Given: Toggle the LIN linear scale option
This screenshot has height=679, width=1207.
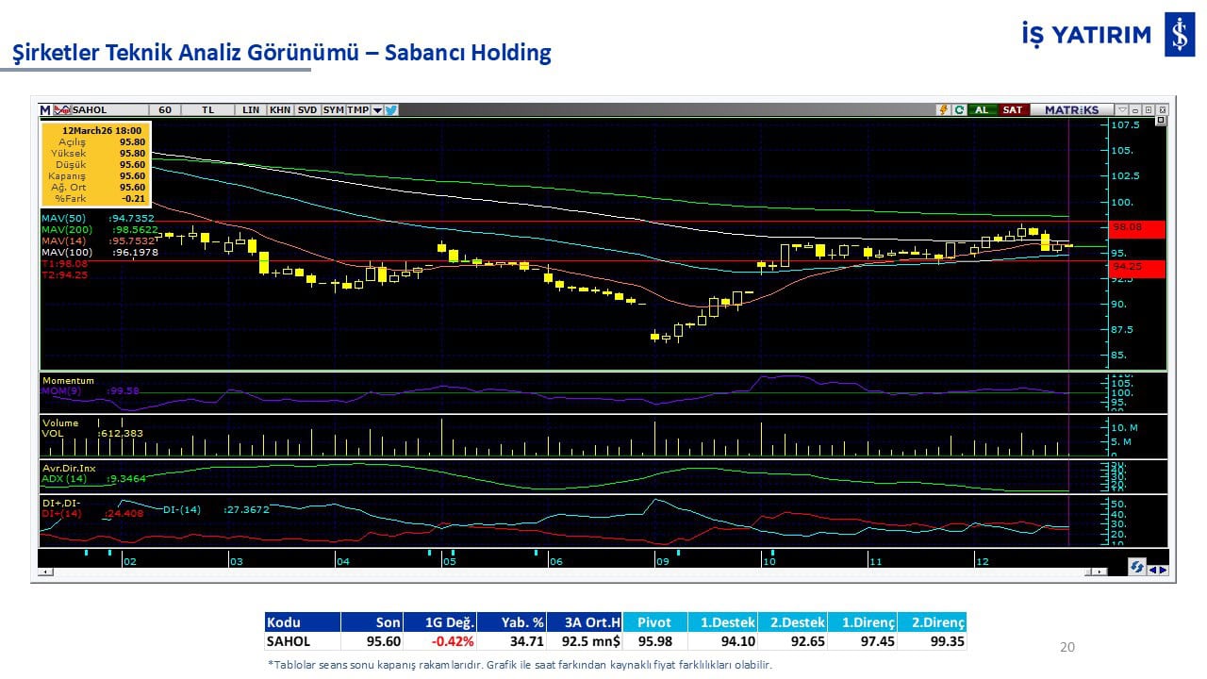Looking at the screenshot, I should tap(251, 109).
